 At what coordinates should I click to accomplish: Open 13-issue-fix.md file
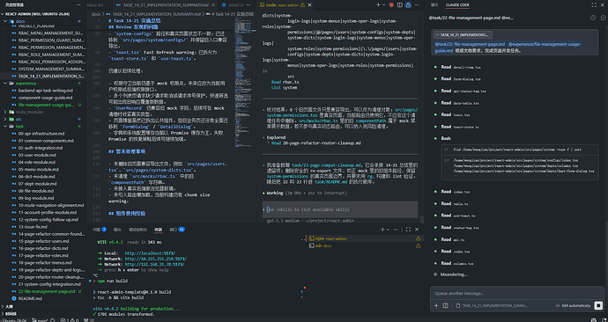pyautogui.click(x=33, y=227)
